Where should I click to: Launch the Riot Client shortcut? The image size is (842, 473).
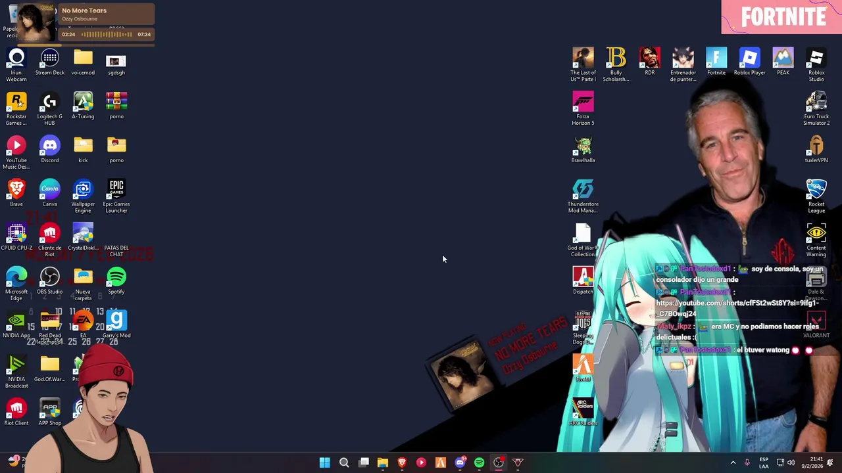tap(16, 412)
